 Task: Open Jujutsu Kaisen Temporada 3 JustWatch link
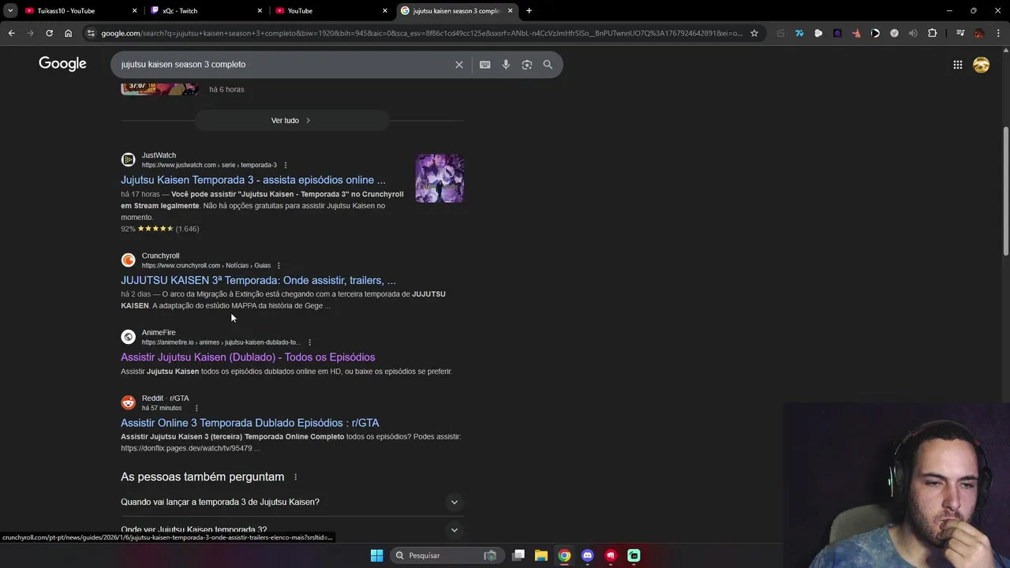(x=253, y=180)
